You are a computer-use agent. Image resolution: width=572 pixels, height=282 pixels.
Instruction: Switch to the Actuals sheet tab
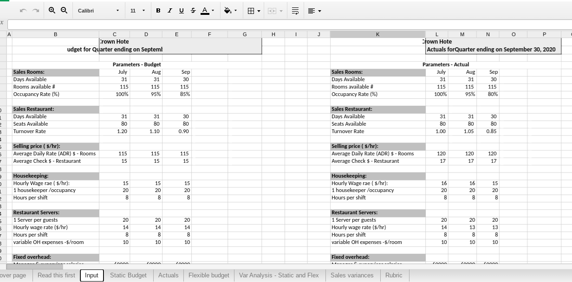tap(168, 275)
